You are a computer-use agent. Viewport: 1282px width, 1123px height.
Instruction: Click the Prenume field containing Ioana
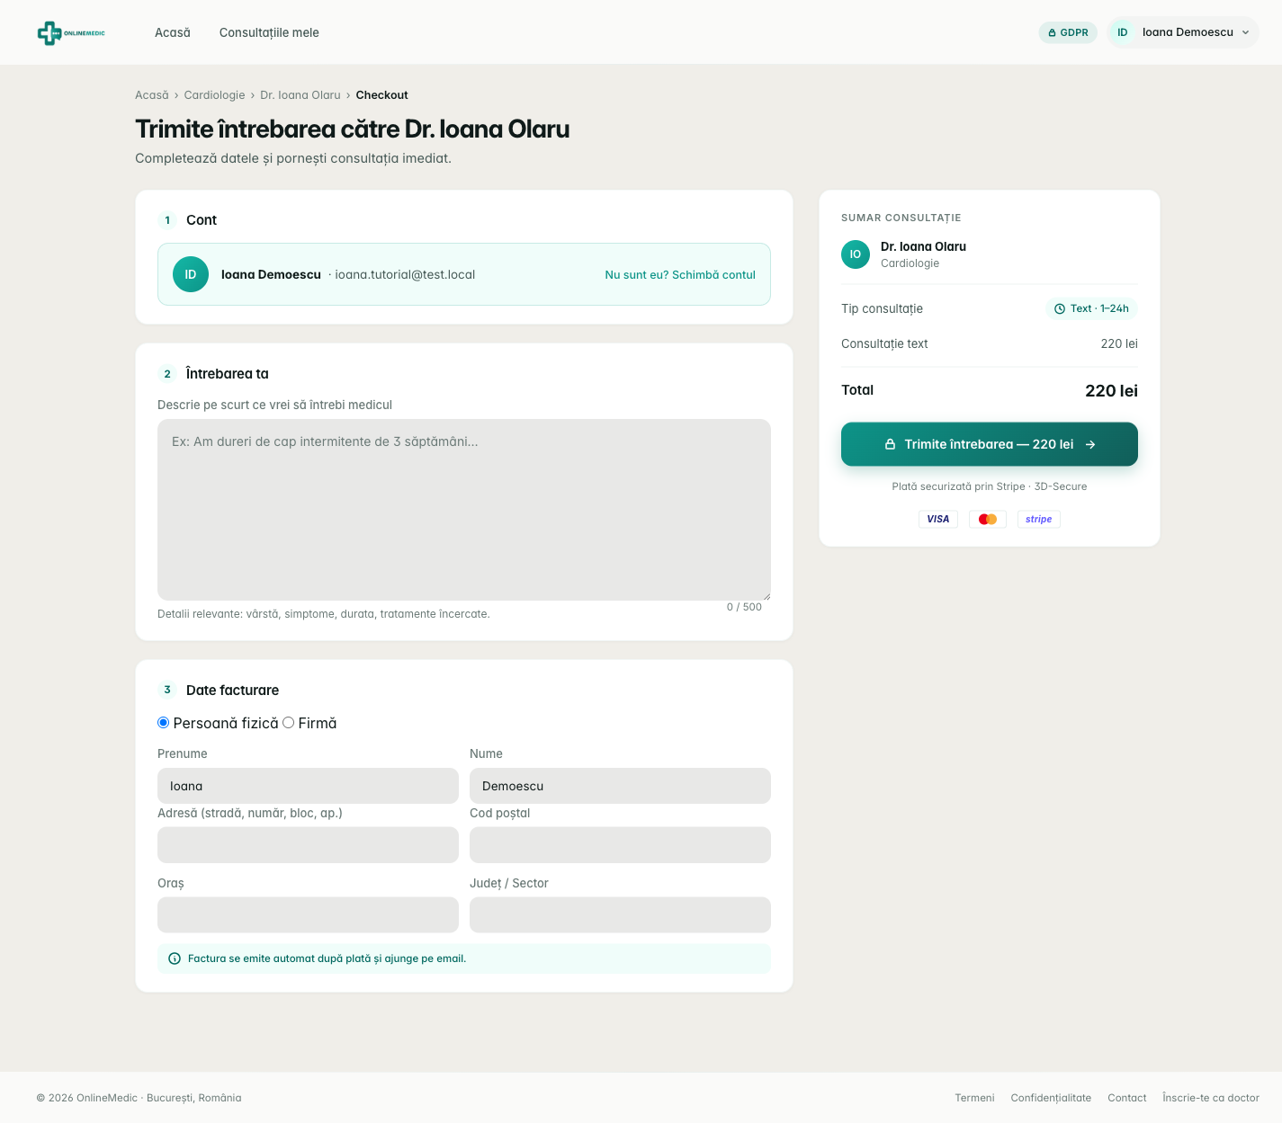pos(308,786)
